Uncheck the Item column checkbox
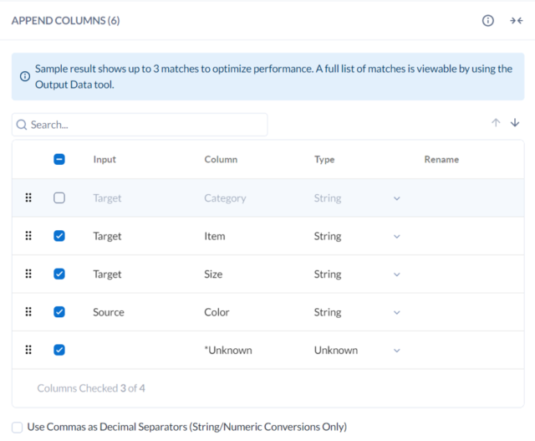The image size is (535, 441). coord(59,236)
